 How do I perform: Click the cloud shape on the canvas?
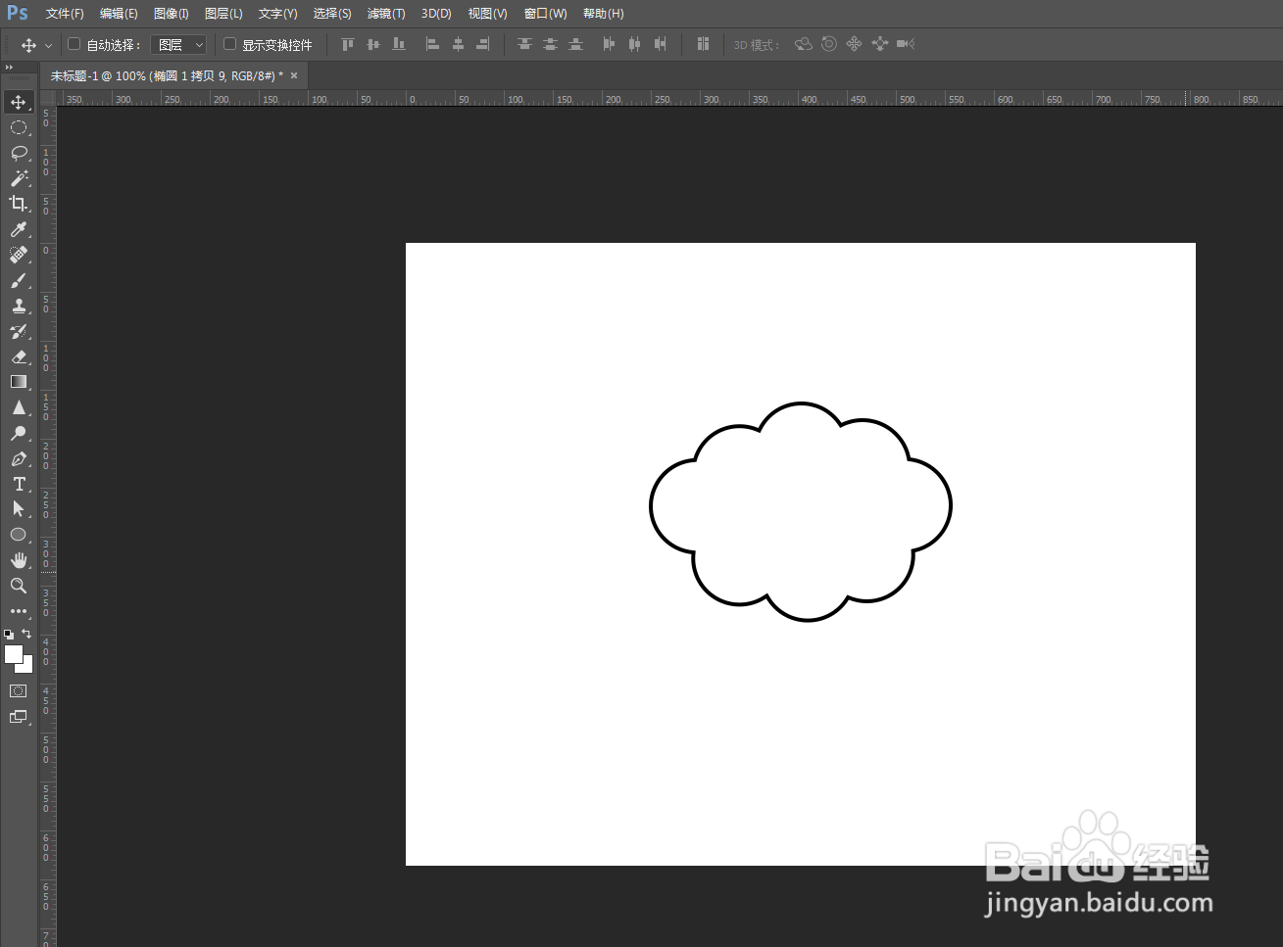tap(801, 511)
